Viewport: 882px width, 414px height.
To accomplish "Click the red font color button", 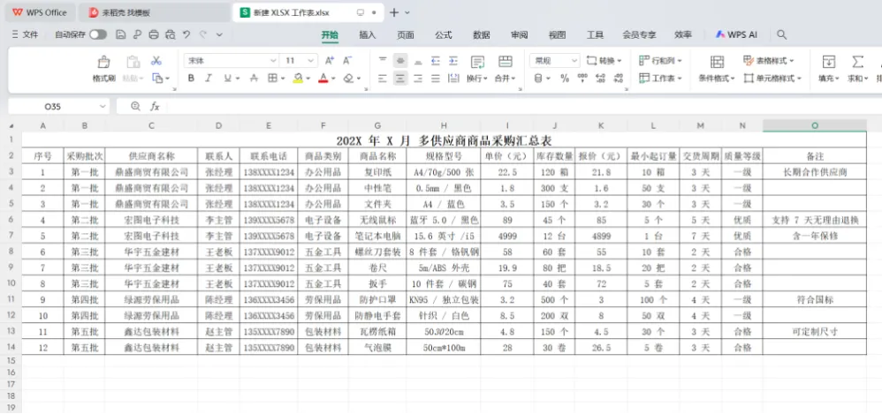I will coord(323,79).
